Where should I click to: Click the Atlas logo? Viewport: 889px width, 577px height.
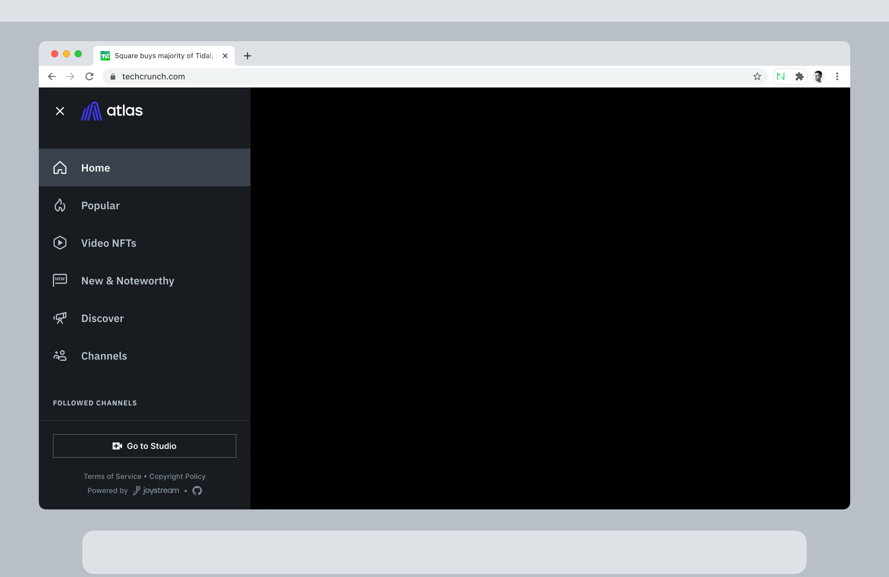(x=112, y=110)
